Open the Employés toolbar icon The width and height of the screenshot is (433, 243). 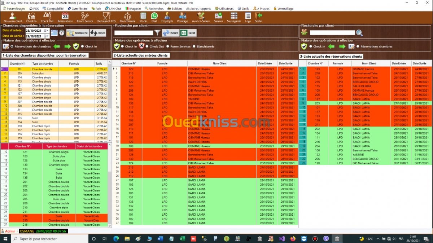click(x=167, y=17)
